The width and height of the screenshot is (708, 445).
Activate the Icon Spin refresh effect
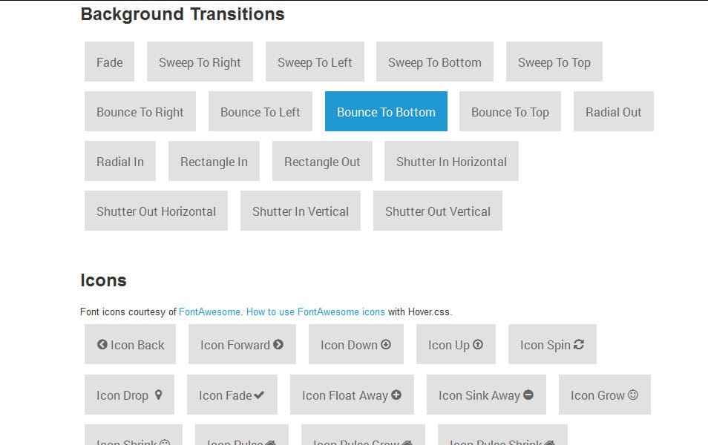tap(552, 344)
